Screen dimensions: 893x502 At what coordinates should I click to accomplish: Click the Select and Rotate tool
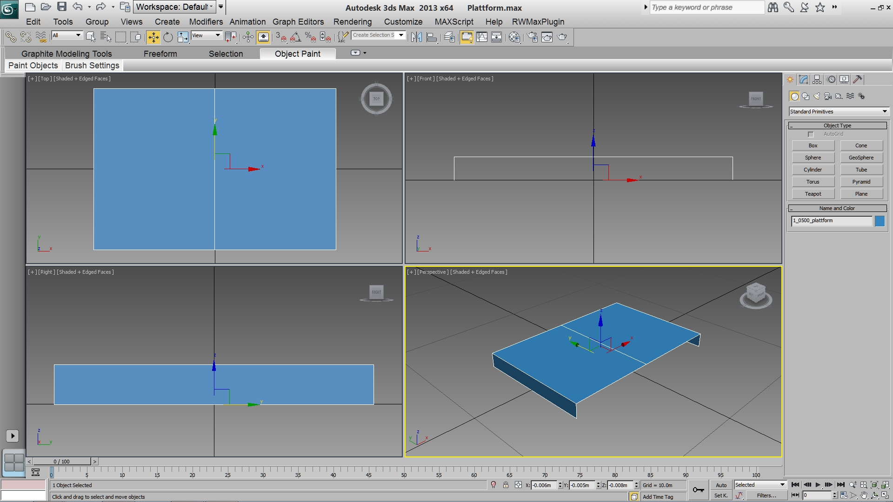point(168,37)
